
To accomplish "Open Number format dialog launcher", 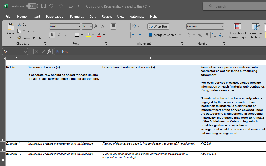I will [x=224, y=44].
